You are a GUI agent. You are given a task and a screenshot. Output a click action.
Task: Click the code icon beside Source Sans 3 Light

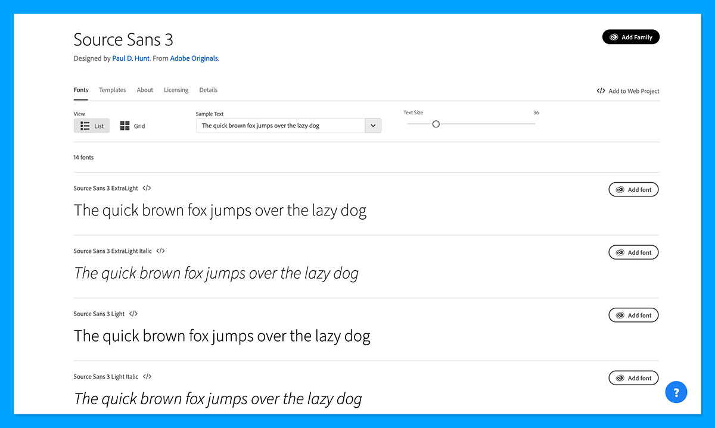click(x=133, y=314)
